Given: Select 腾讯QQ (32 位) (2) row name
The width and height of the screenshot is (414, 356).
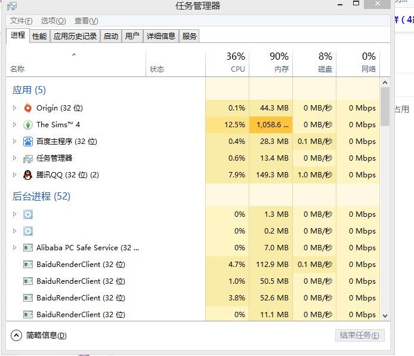Looking at the screenshot, I should point(67,175).
